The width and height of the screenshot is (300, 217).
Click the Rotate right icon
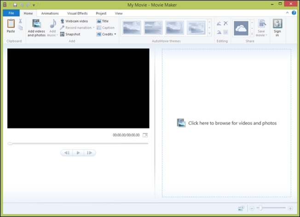pos(219,32)
